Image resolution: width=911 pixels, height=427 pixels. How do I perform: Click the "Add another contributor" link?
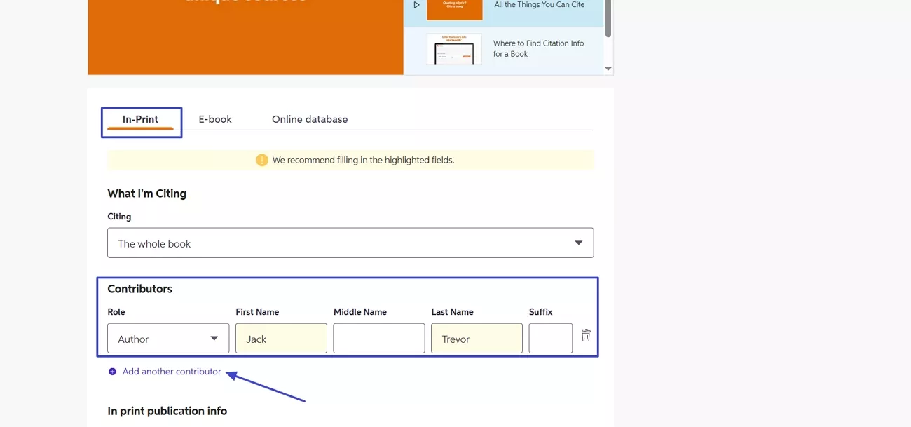click(x=171, y=371)
